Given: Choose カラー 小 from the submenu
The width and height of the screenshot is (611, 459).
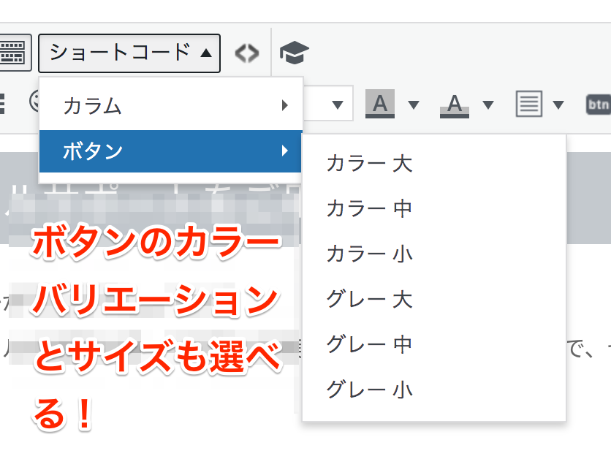Looking at the screenshot, I should tap(369, 254).
